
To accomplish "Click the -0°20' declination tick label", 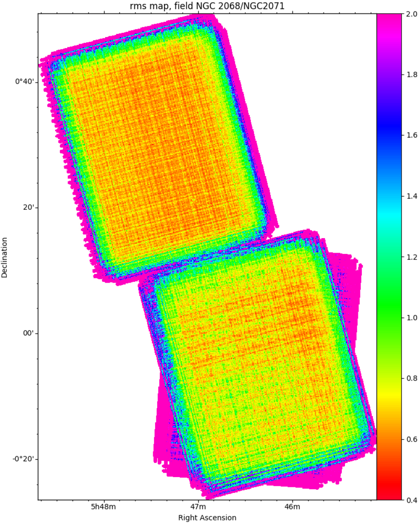I will click(24, 459).
